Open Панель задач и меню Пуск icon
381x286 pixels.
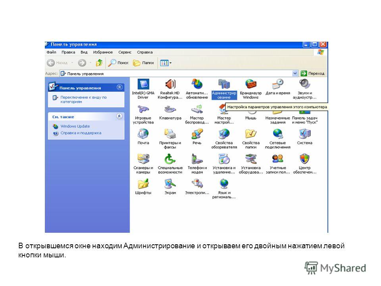[x=304, y=117]
